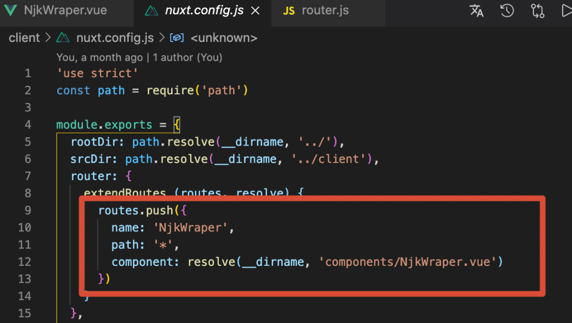Switch to the router.js tab
Viewport: 572px width, 323px height.
tap(325, 11)
